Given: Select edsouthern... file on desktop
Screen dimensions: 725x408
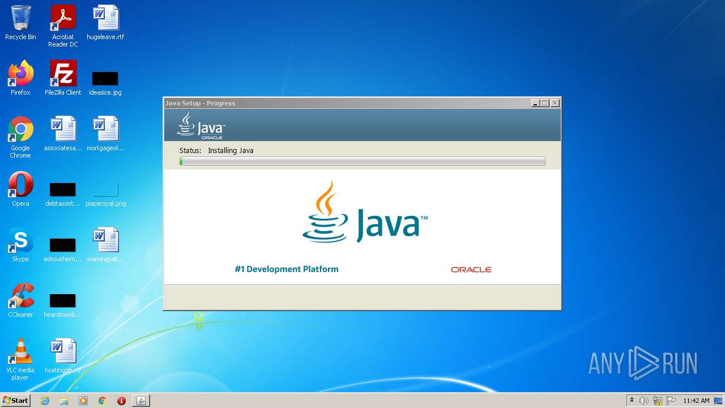Looking at the screenshot, I should pyautogui.click(x=63, y=249).
